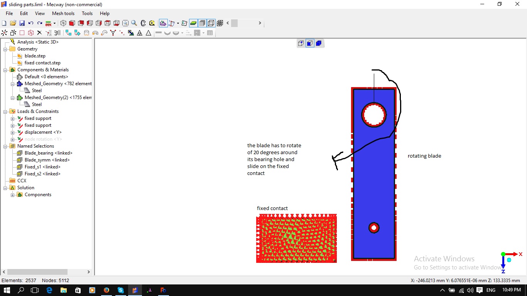Click the red wireframe cube icon in second toolbar

click(31, 33)
